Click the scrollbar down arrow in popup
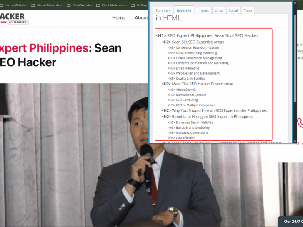303x227 pixels. (295, 142)
